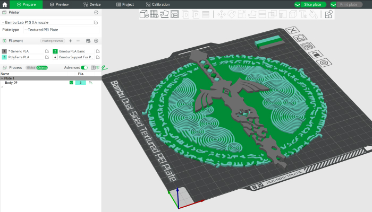Select the Support painting tool
Viewport: 372px width, 212px height.
pos(283,14)
